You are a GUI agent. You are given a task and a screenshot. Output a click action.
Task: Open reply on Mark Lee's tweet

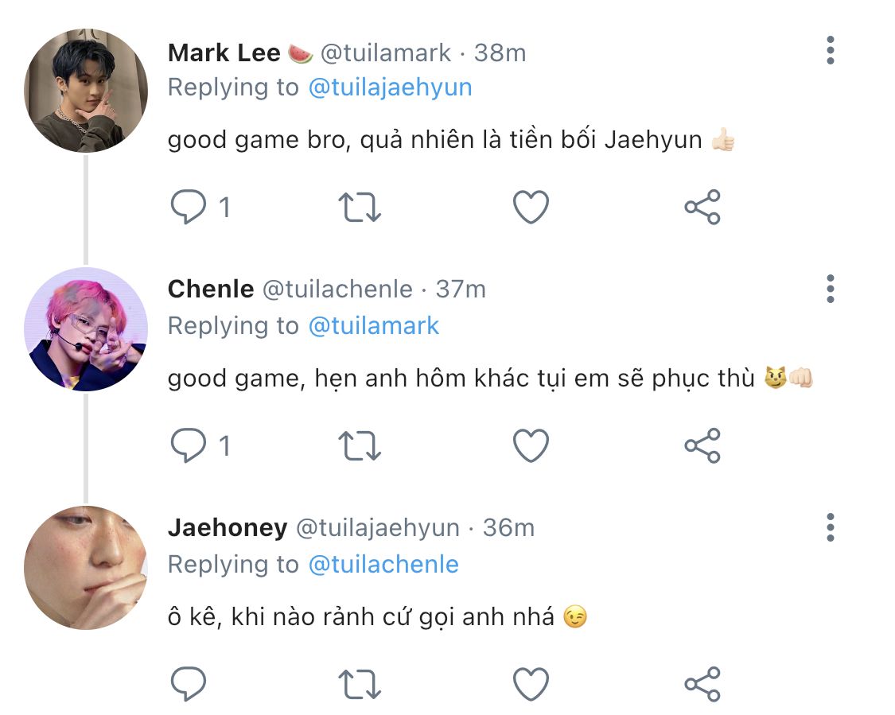click(x=189, y=207)
